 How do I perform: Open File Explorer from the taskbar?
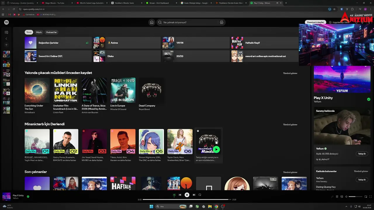pyautogui.click(x=210, y=206)
